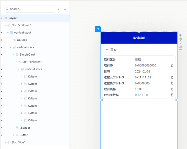187x149 pixels.
Task: Click the 受取 value text
Action: tap(138, 59)
